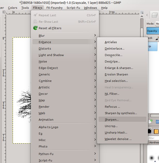Expand the Blur submenu
Screen dimensions: 159x163
(x=65, y=36)
